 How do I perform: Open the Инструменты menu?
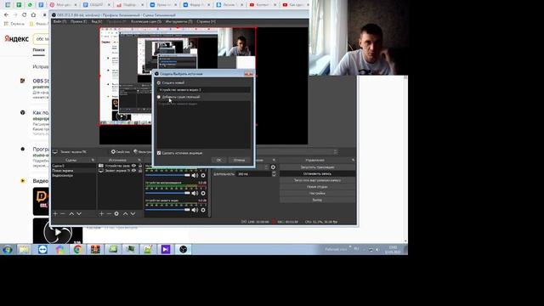(179, 21)
